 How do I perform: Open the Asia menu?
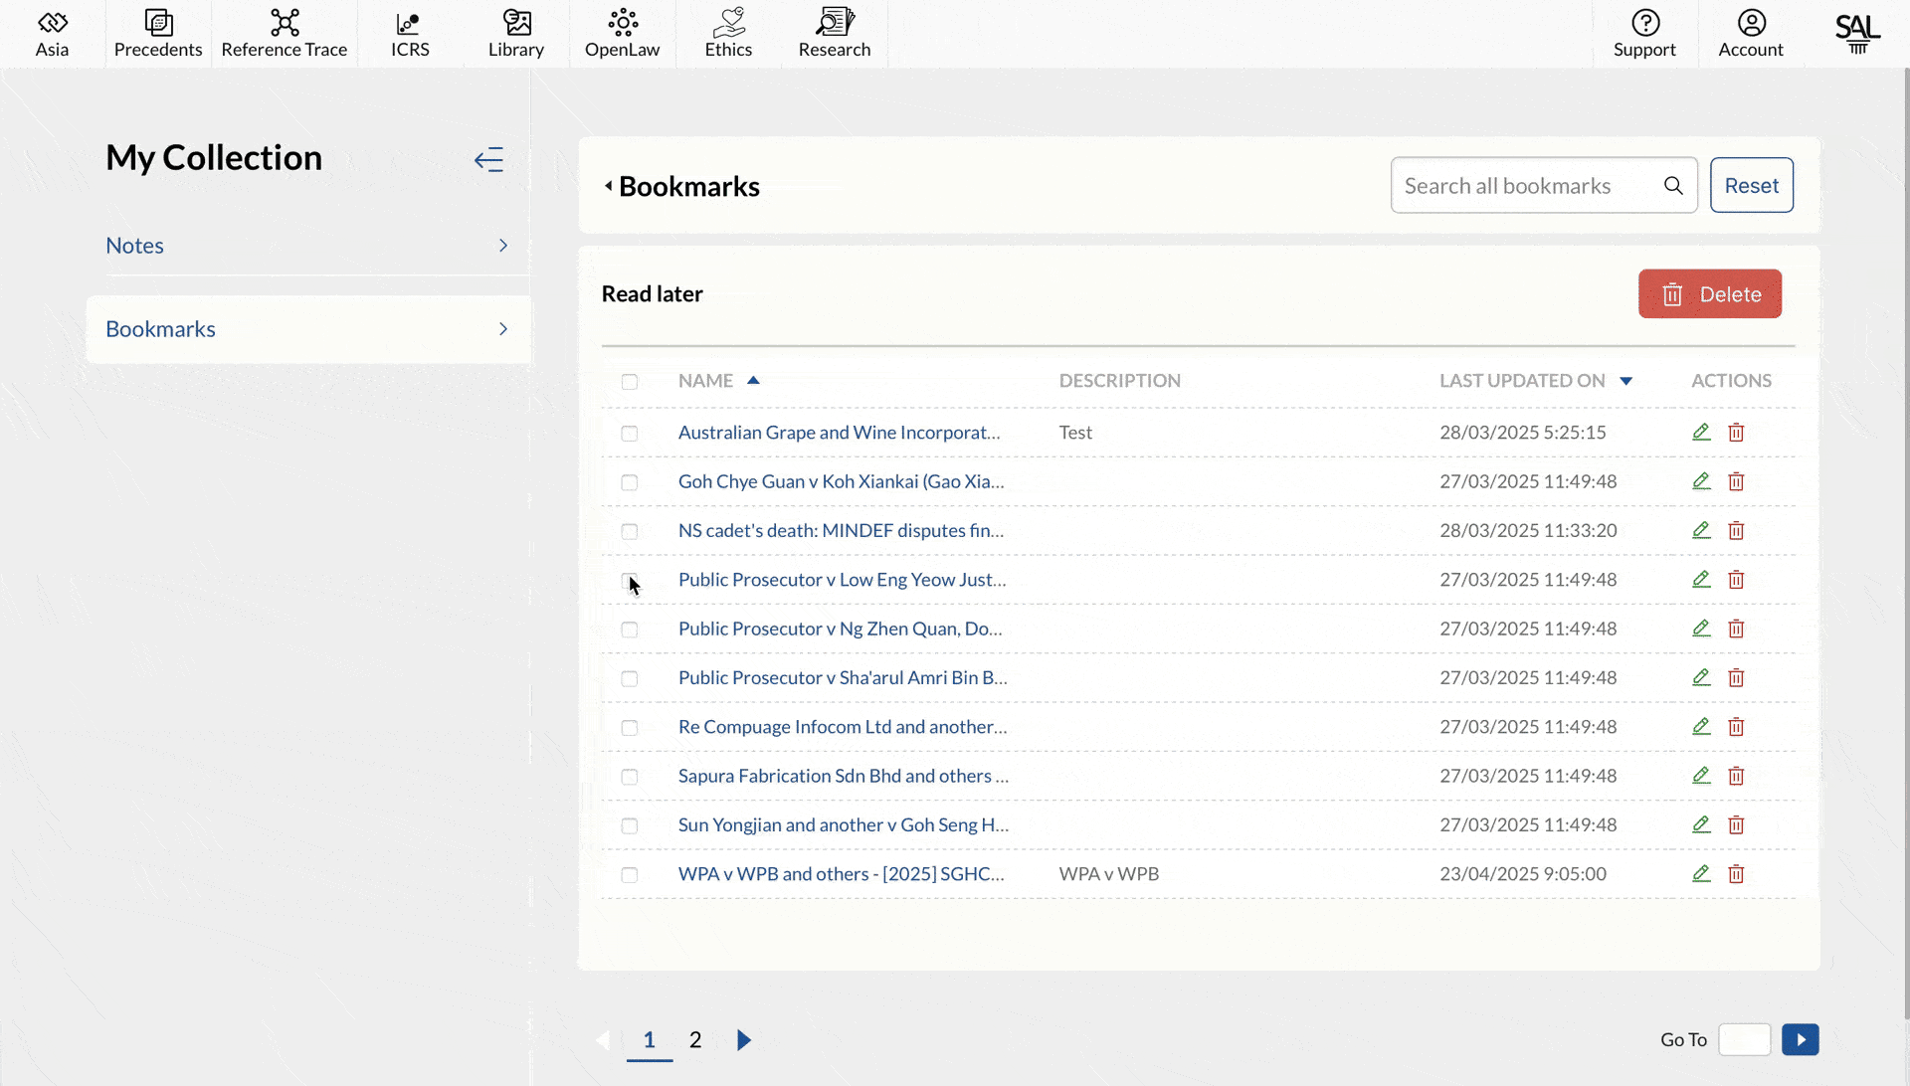53,34
